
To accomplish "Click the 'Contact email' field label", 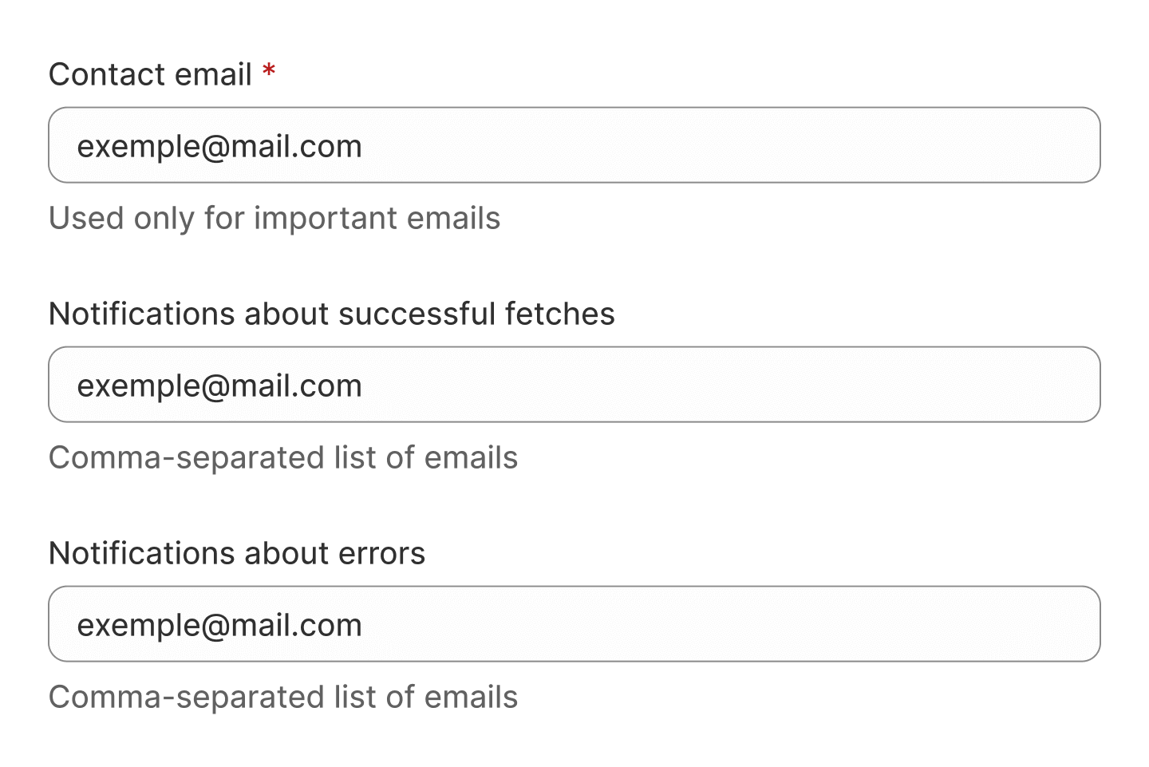I will (x=150, y=74).
